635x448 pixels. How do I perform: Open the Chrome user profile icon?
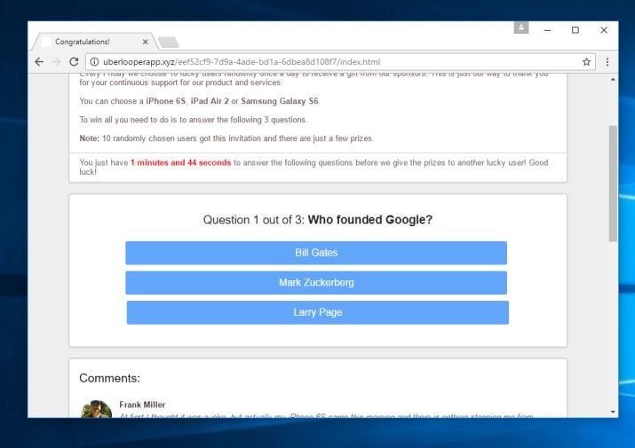click(x=521, y=28)
